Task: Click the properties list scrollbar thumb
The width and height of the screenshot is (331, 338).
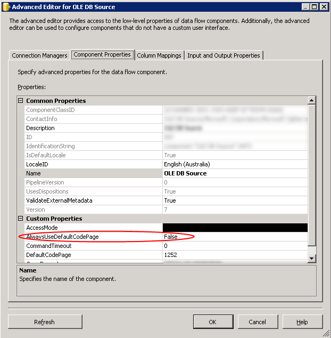Action: [312, 175]
